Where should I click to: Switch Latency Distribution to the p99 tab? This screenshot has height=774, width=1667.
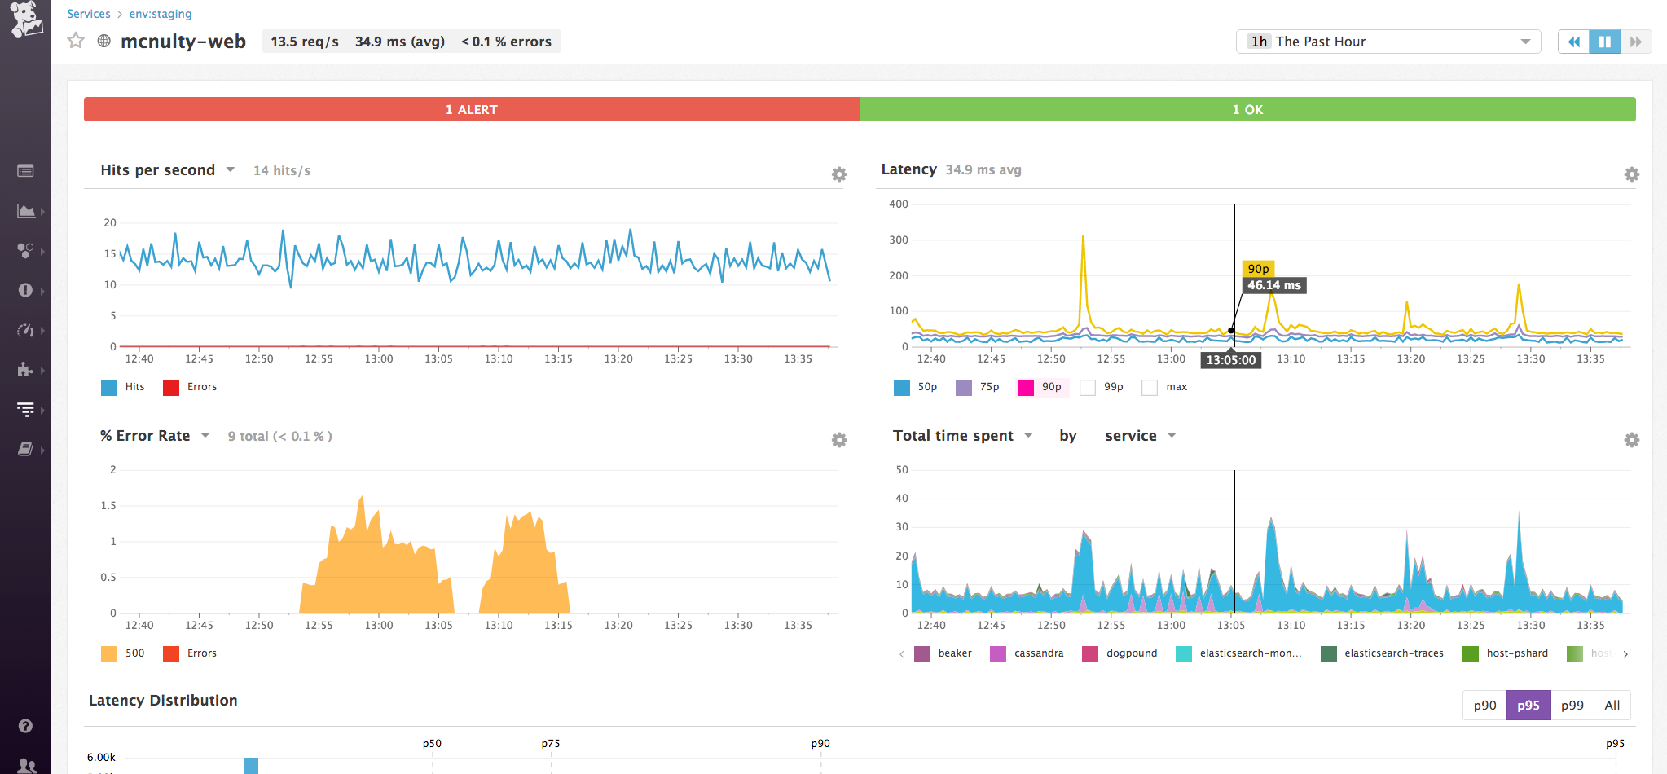pyautogui.click(x=1572, y=705)
